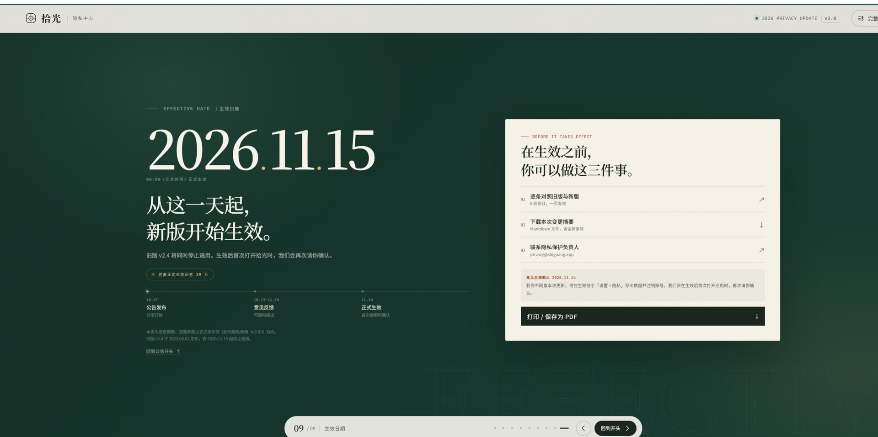
Task: Click right chevron on 回到开头 button
Action: (x=627, y=428)
